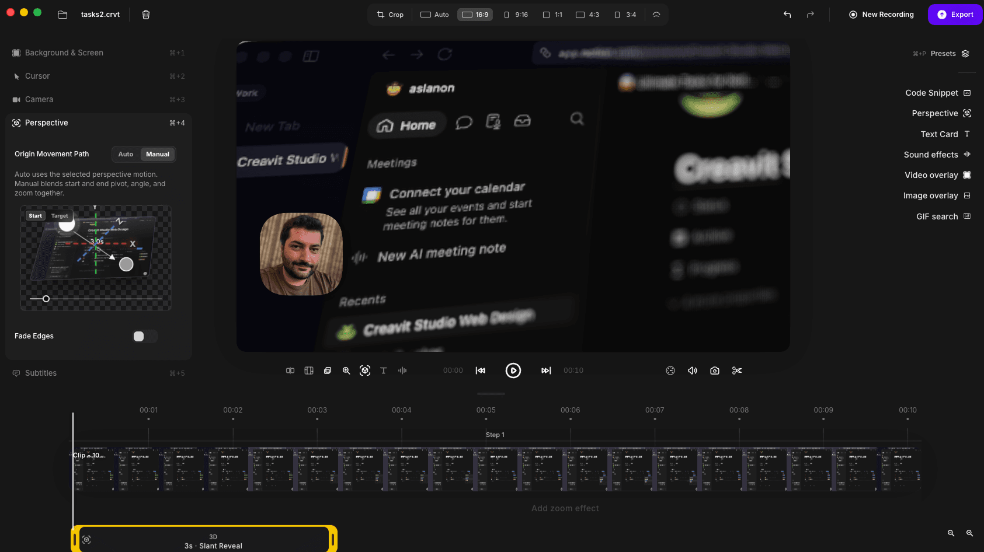This screenshot has height=552, width=984.
Task: Open the project folder icon
Action: (62, 15)
